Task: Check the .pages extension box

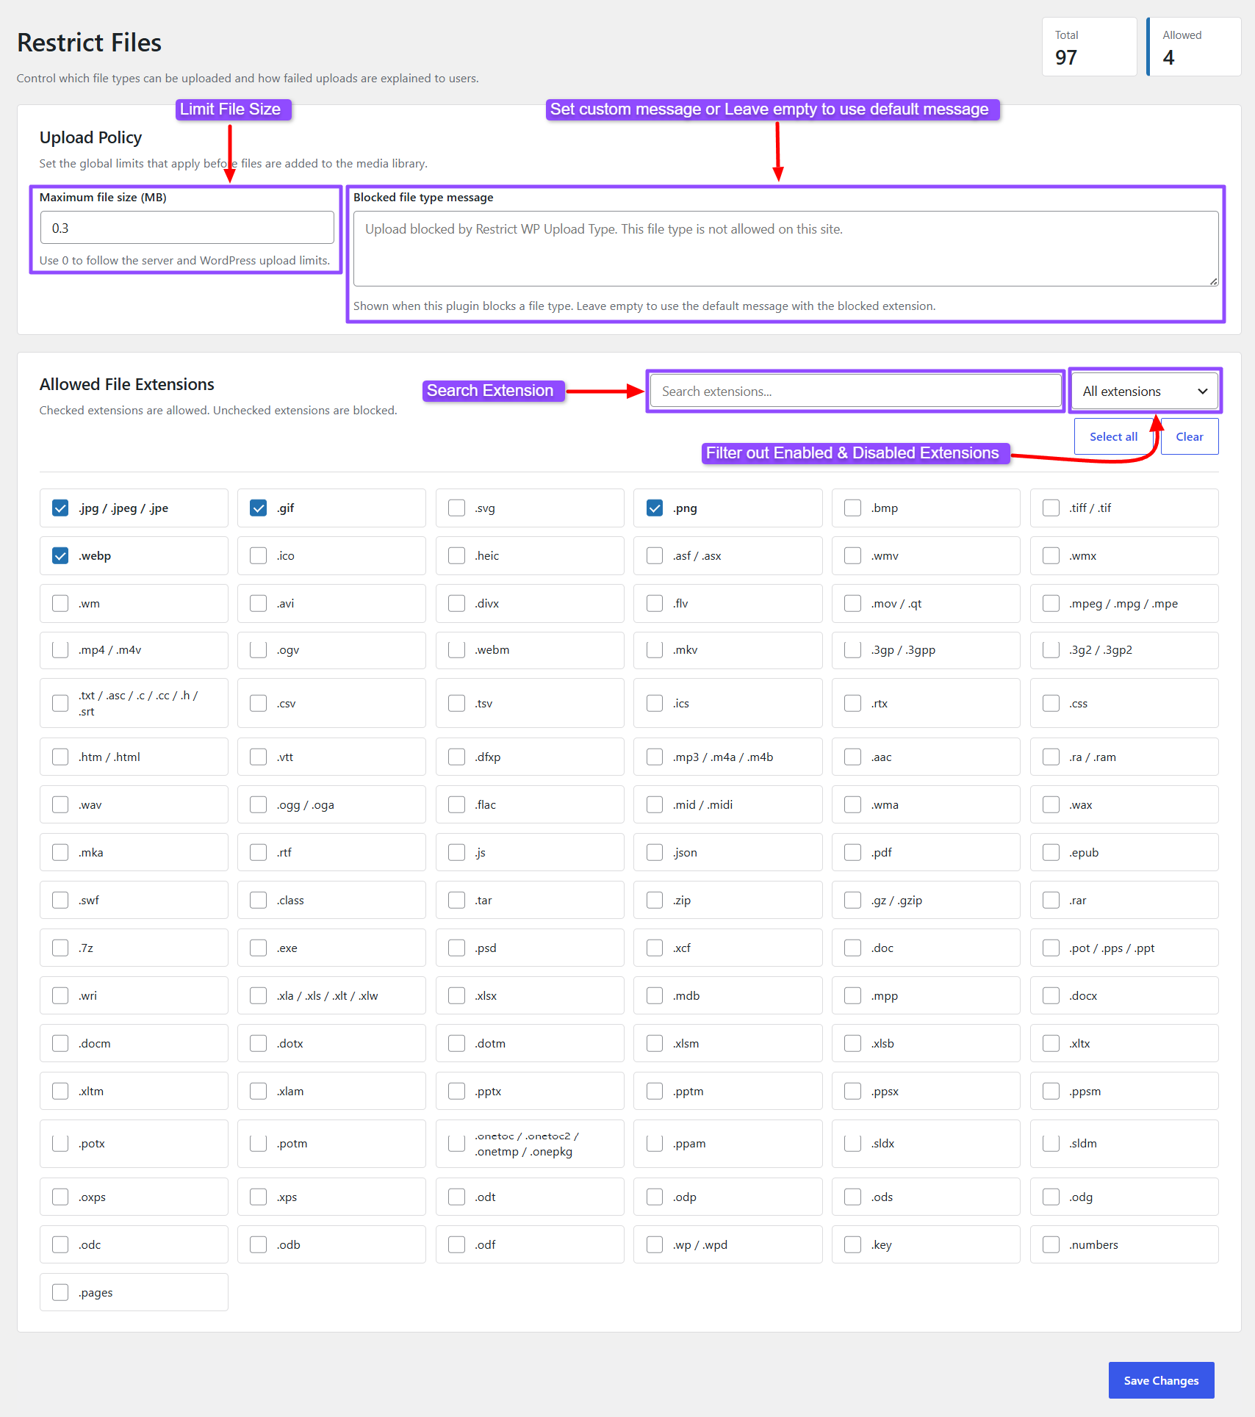Action: [60, 1293]
